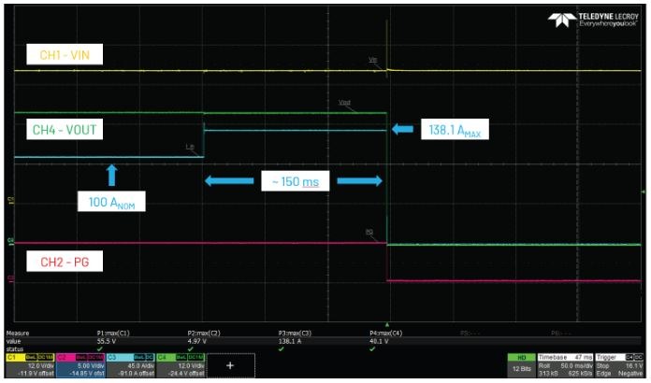
Task: Click the status row label in the measure table
Action: click(15, 349)
